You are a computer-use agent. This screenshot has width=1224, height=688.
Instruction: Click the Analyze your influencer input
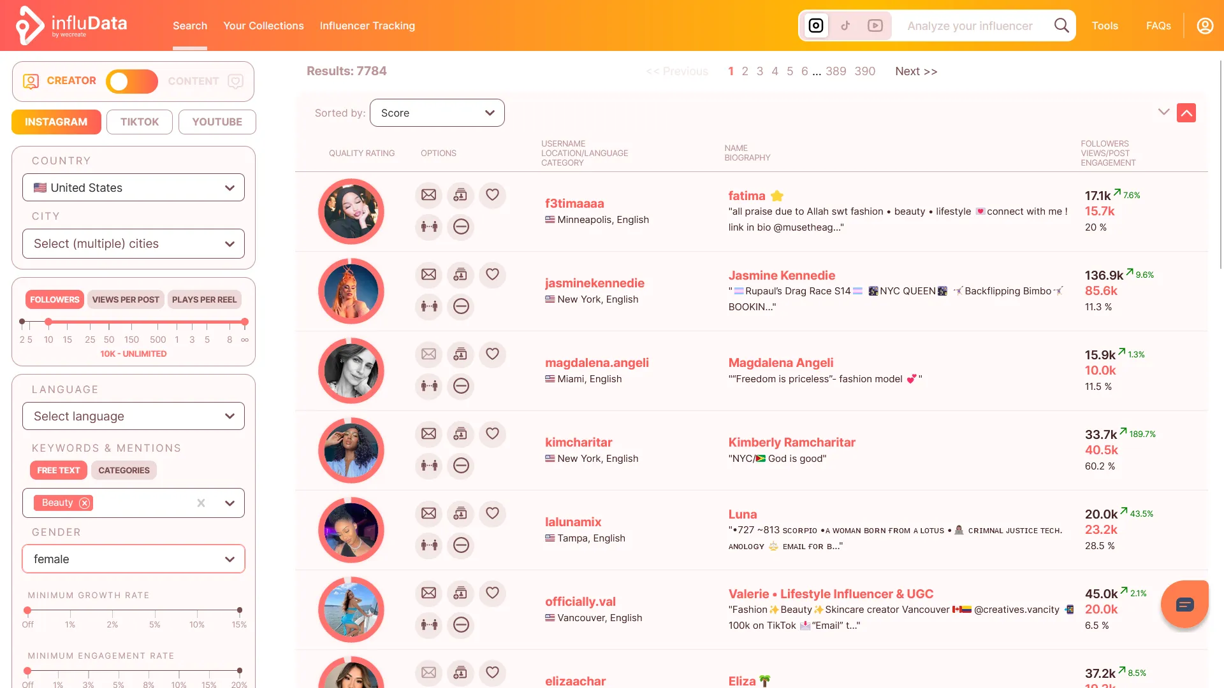[970, 26]
